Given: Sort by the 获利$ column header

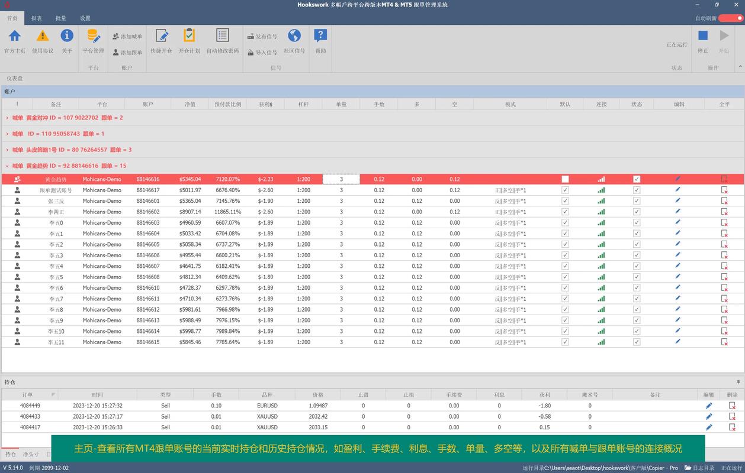Looking at the screenshot, I should [266, 104].
